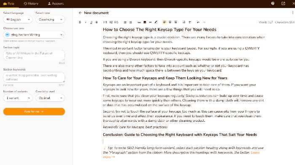
Task: Edit the New document title
Action: click(x=97, y=13)
